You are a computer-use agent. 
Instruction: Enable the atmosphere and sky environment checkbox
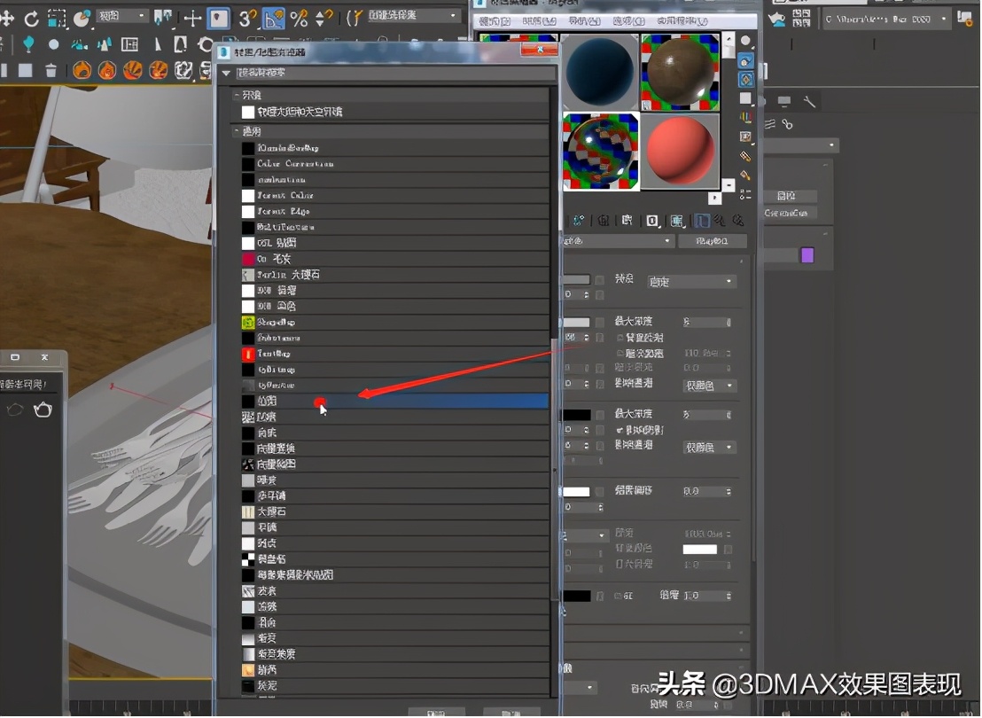coord(248,113)
